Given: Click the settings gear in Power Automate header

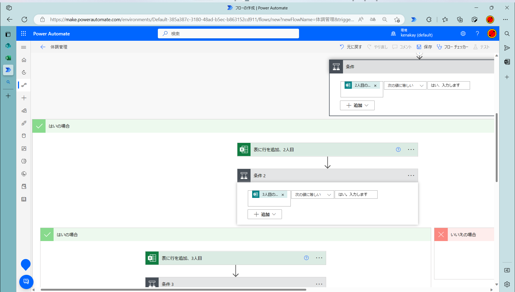Looking at the screenshot, I should coord(463,34).
